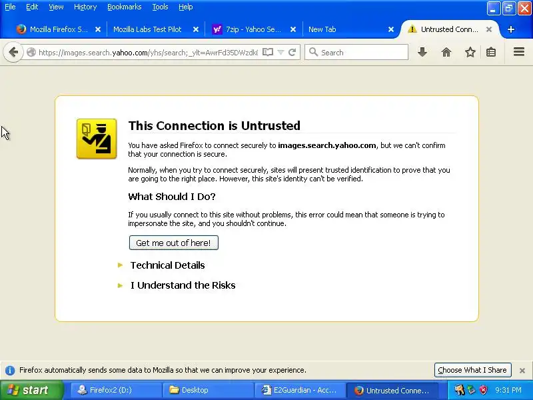Go to the Home page icon

pyautogui.click(x=446, y=52)
